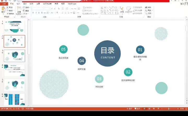Screen dimensions: 188x116
Task: Toggle Bold formatting
Action: (x=33, y=13)
